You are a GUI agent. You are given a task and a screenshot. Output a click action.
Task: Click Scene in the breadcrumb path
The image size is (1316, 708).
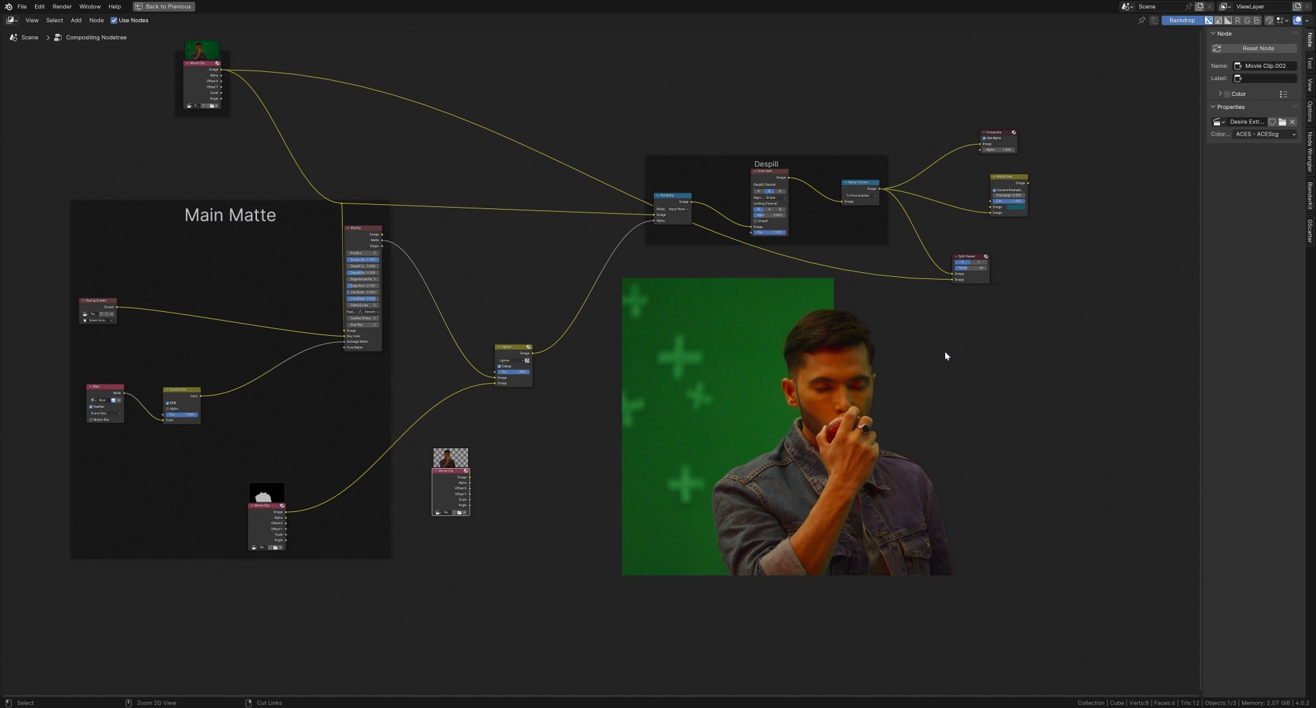point(29,38)
